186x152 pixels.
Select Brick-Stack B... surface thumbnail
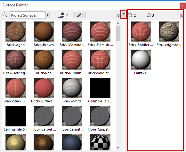(x=16, y=88)
